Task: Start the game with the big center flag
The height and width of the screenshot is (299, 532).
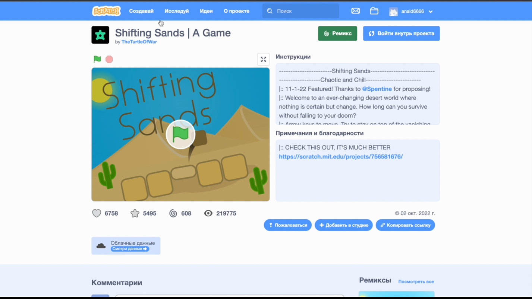Action: point(180,134)
